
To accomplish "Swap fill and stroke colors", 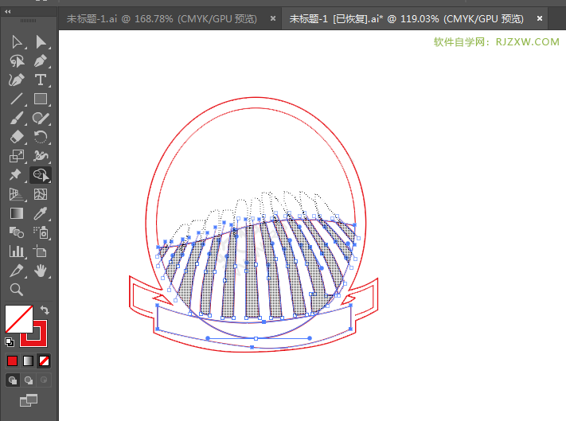I will click(45, 310).
